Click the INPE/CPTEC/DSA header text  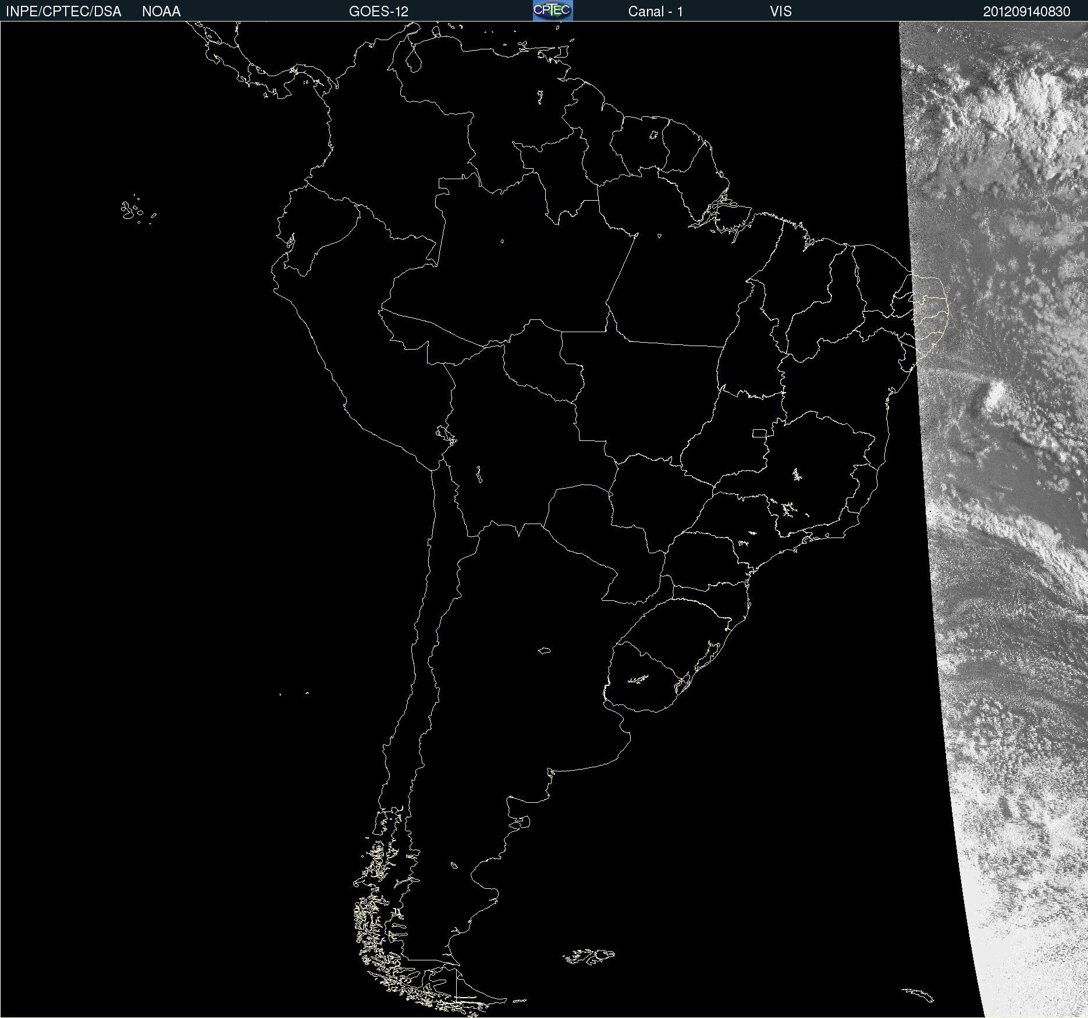(x=63, y=12)
